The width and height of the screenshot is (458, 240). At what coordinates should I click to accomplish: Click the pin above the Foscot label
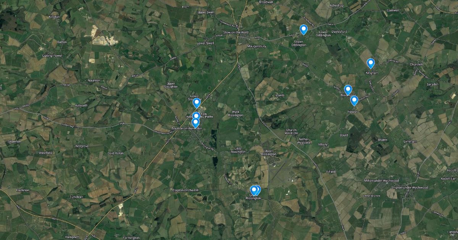[x=354, y=101]
